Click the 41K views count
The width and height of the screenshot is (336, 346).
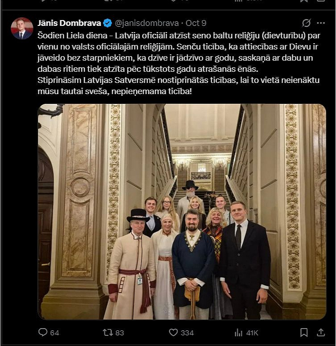pos(252,333)
